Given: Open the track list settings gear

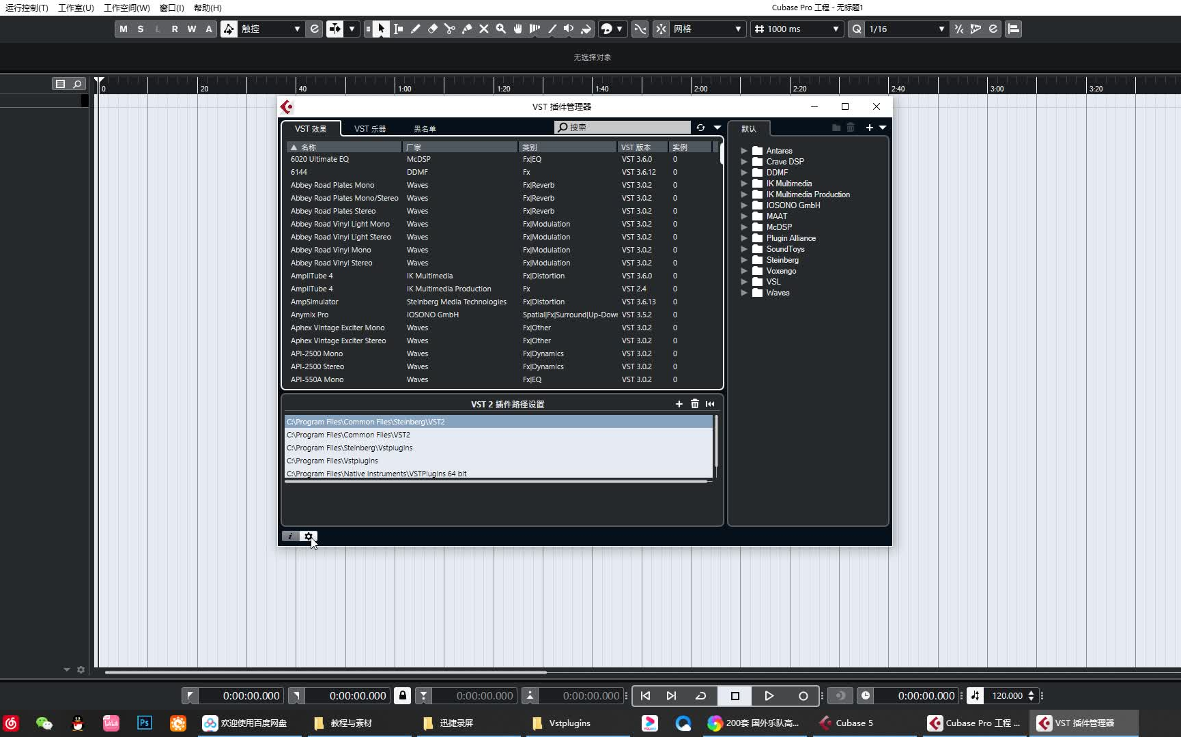Looking at the screenshot, I should pos(81,669).
